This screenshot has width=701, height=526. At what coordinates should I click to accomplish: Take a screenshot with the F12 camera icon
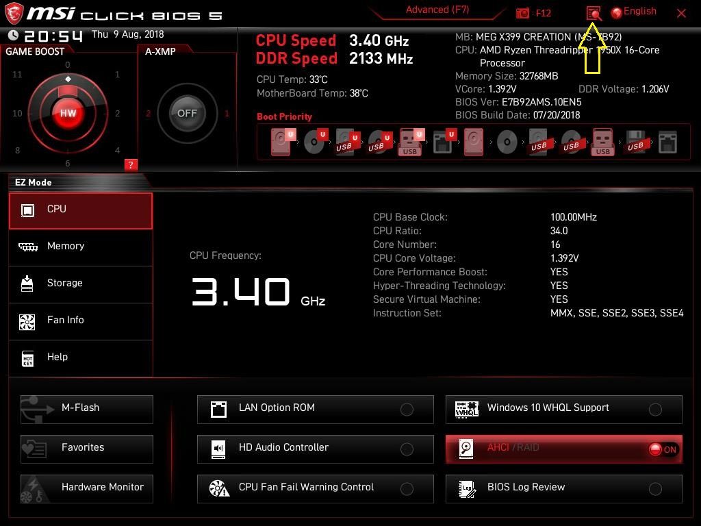[522, 13]
